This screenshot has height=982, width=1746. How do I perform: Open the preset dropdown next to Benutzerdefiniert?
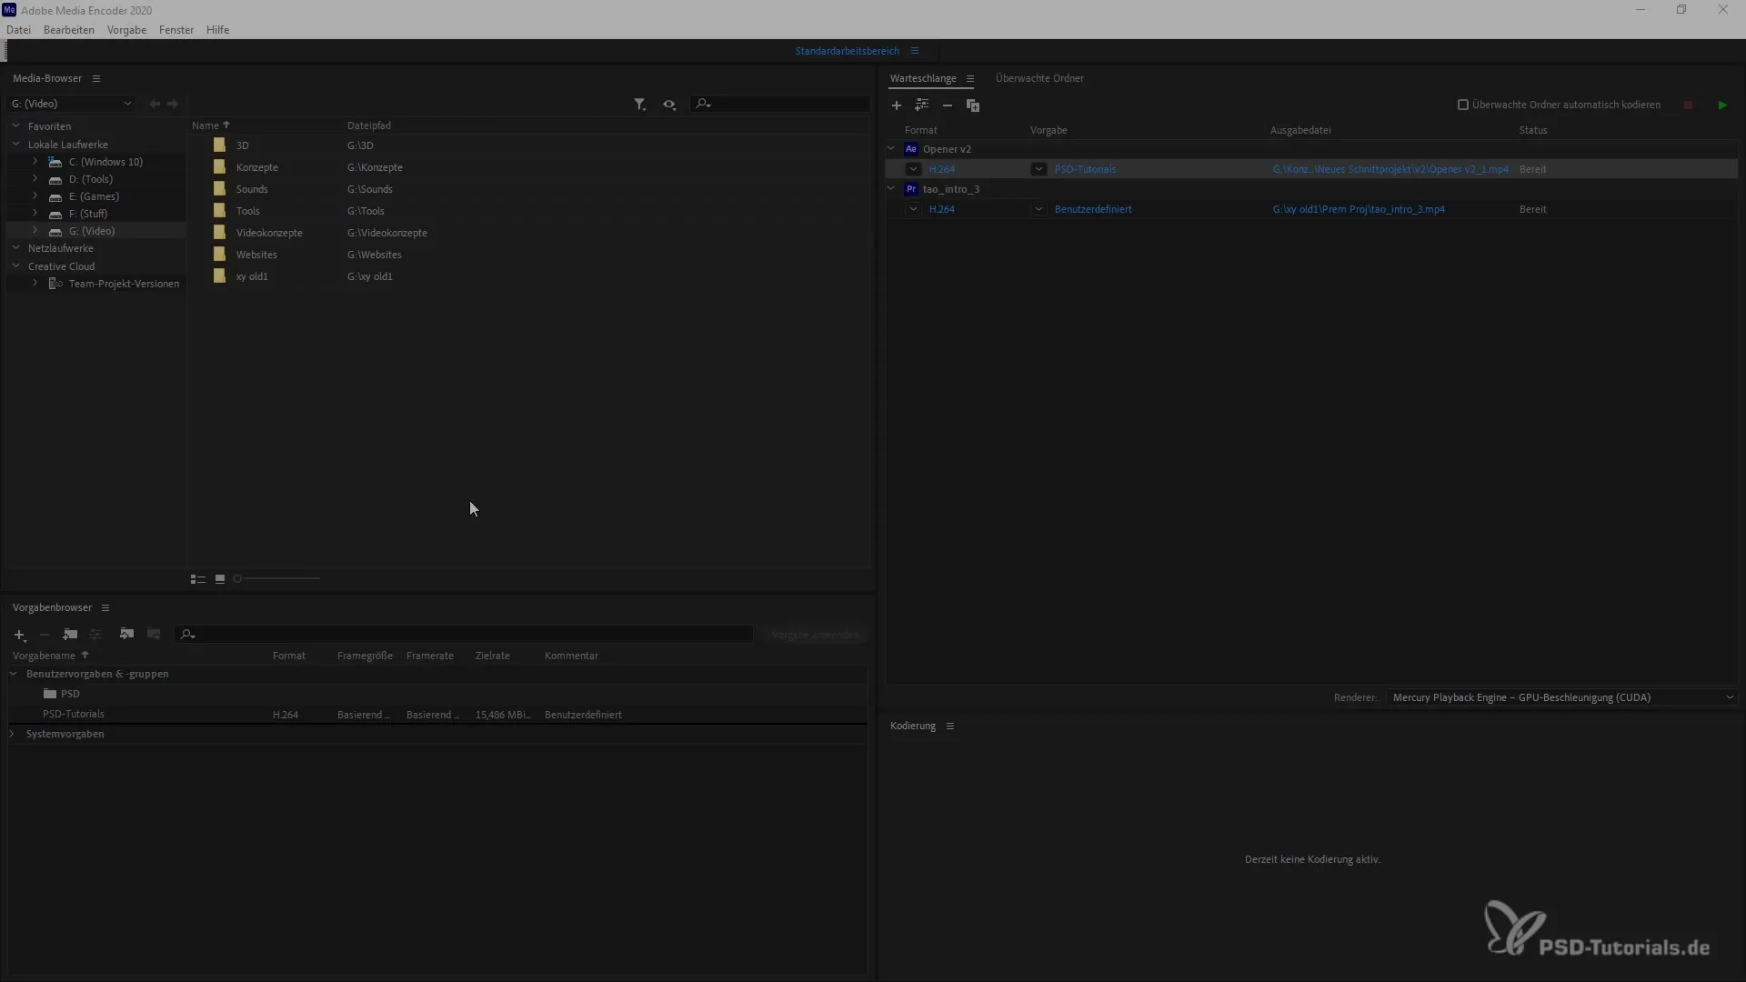tap(1039, 209)
